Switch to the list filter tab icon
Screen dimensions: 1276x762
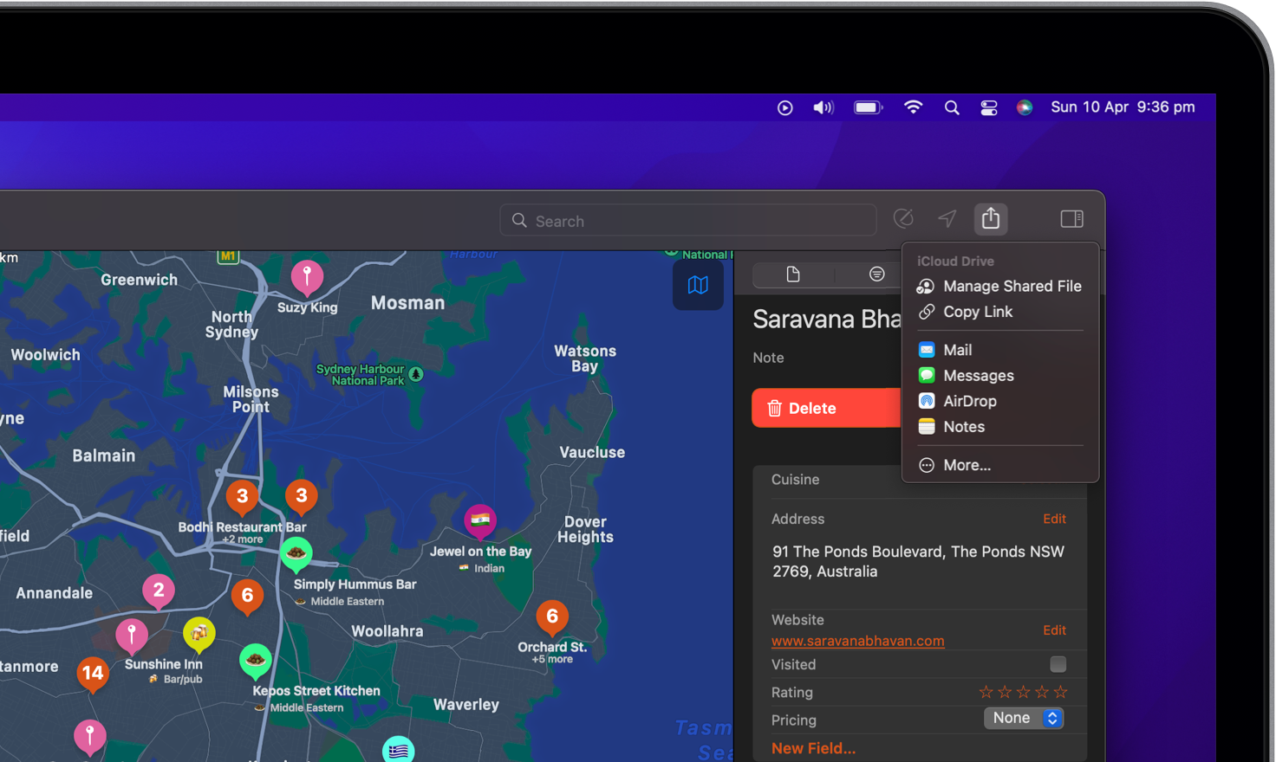pos(876,274)
